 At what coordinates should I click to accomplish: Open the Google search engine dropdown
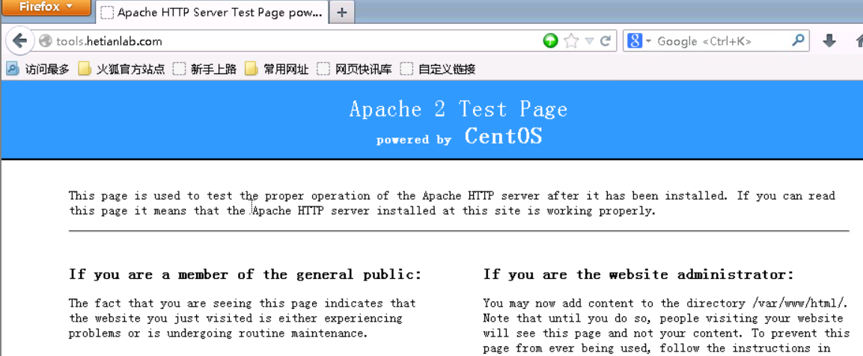(639, 40)
